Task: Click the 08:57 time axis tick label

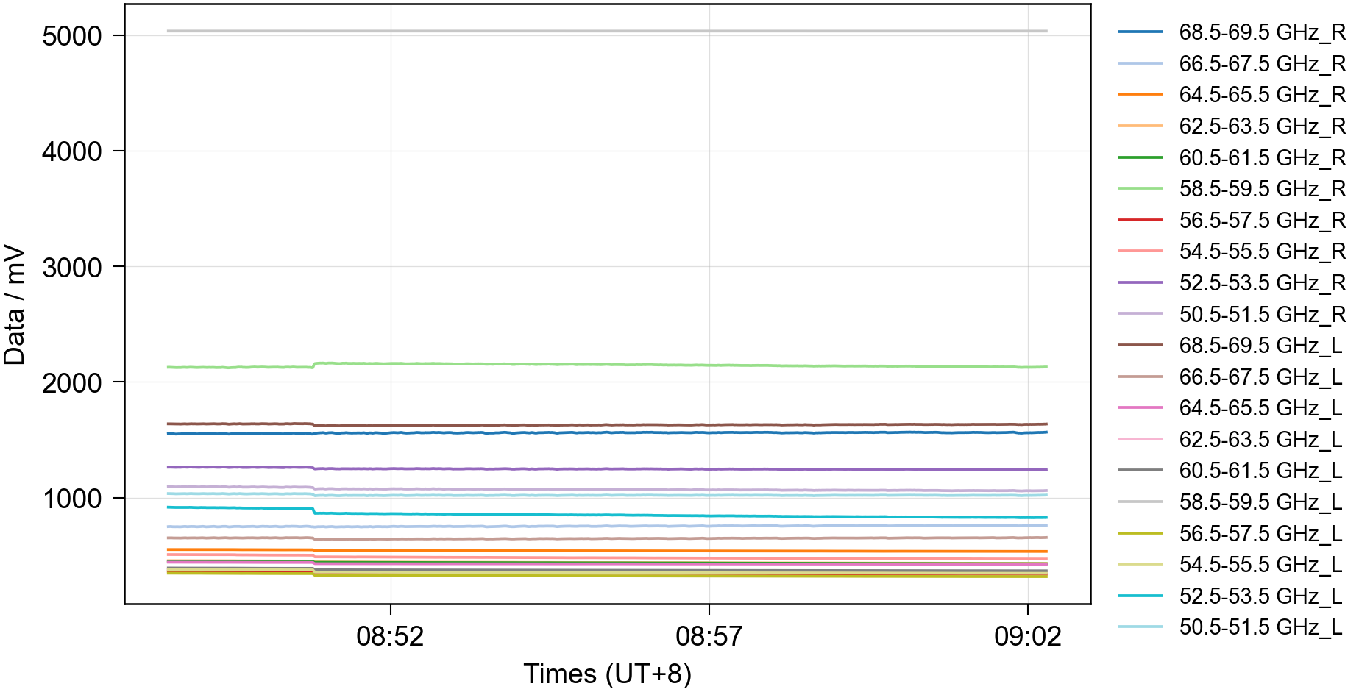Action: (x=709, y=636)
